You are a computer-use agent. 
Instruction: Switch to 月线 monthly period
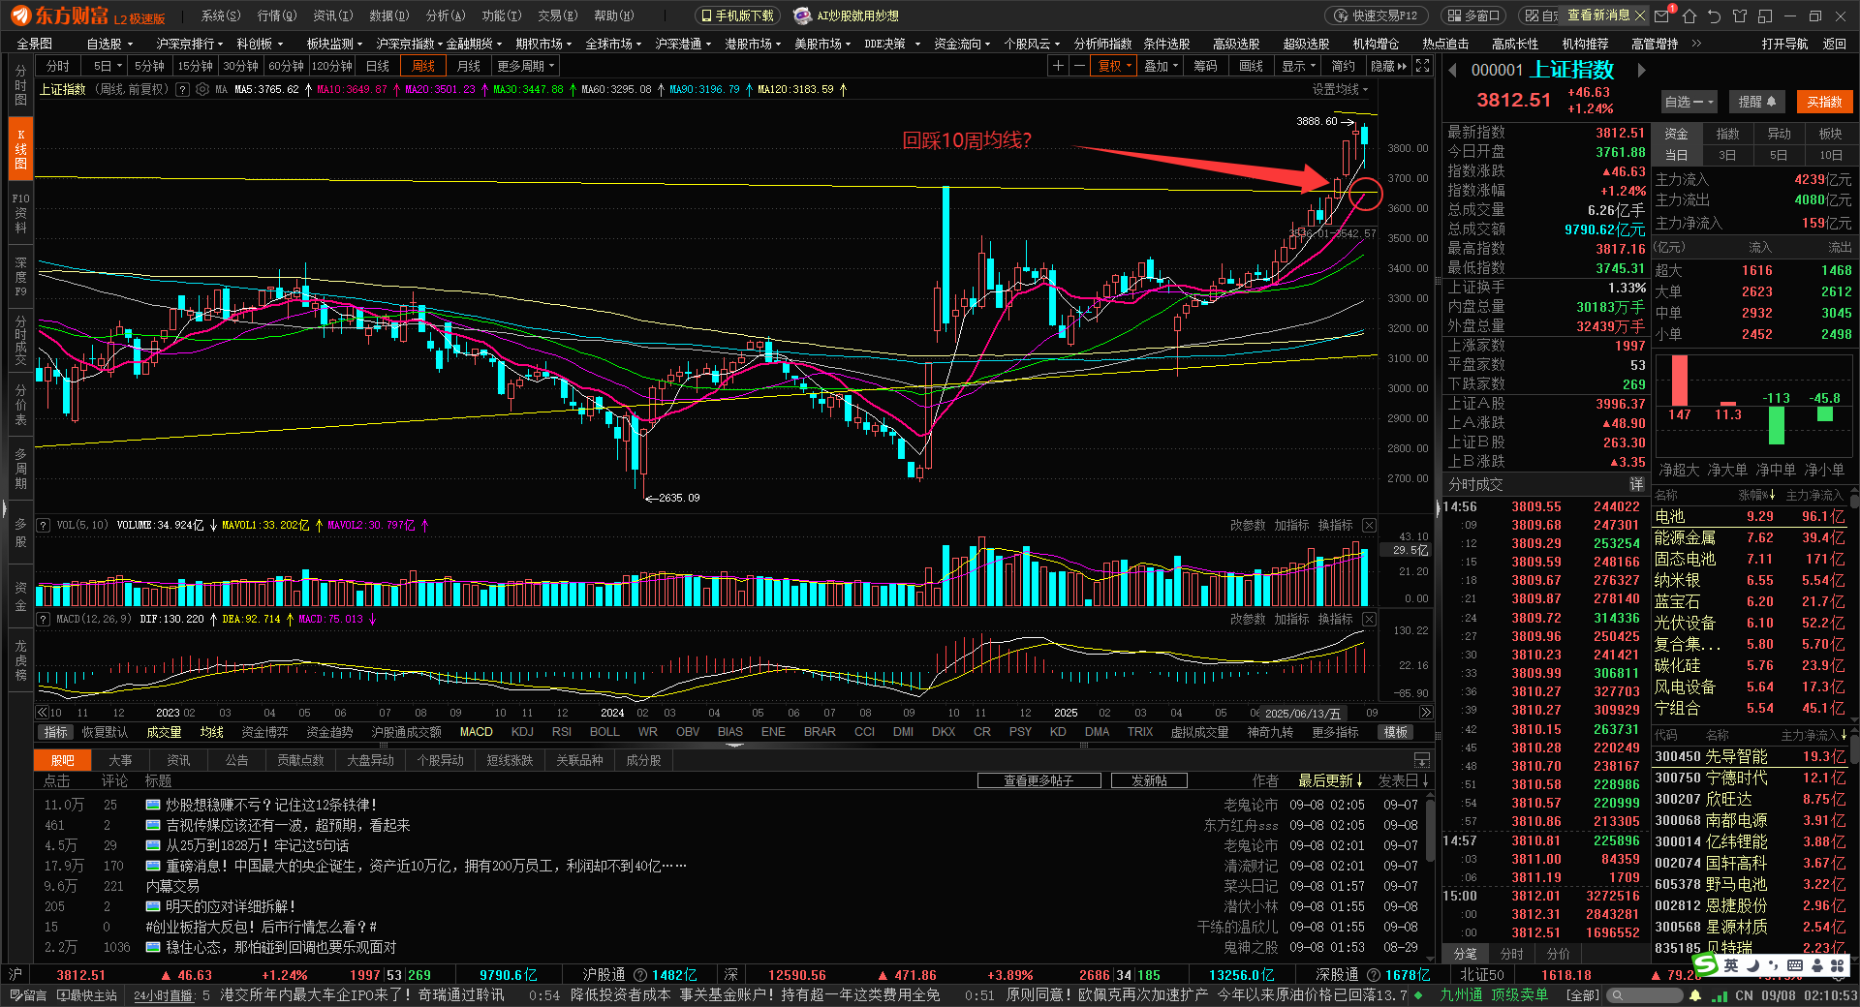[469, 66]
